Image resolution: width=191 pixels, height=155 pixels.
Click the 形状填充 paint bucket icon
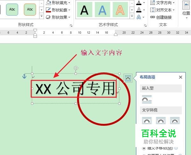48,3
